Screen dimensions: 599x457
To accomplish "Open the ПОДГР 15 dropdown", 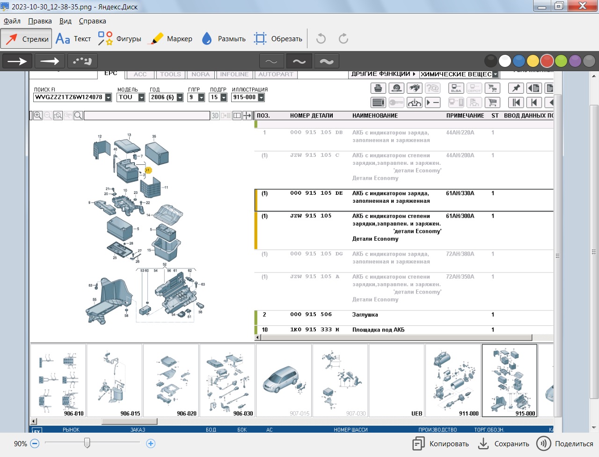I will 224,97.
